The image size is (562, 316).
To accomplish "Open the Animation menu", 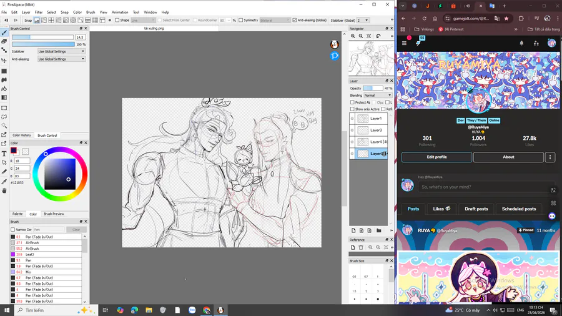I will (120, 12).
